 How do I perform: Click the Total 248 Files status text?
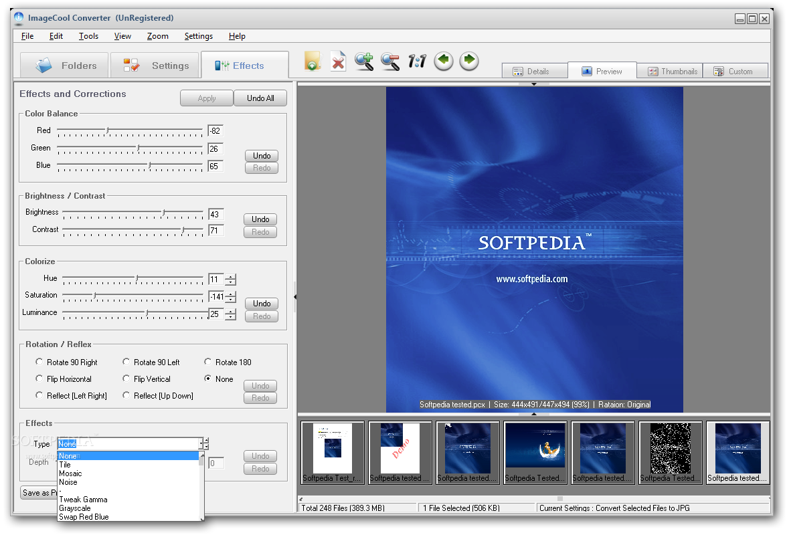point(343,508)
